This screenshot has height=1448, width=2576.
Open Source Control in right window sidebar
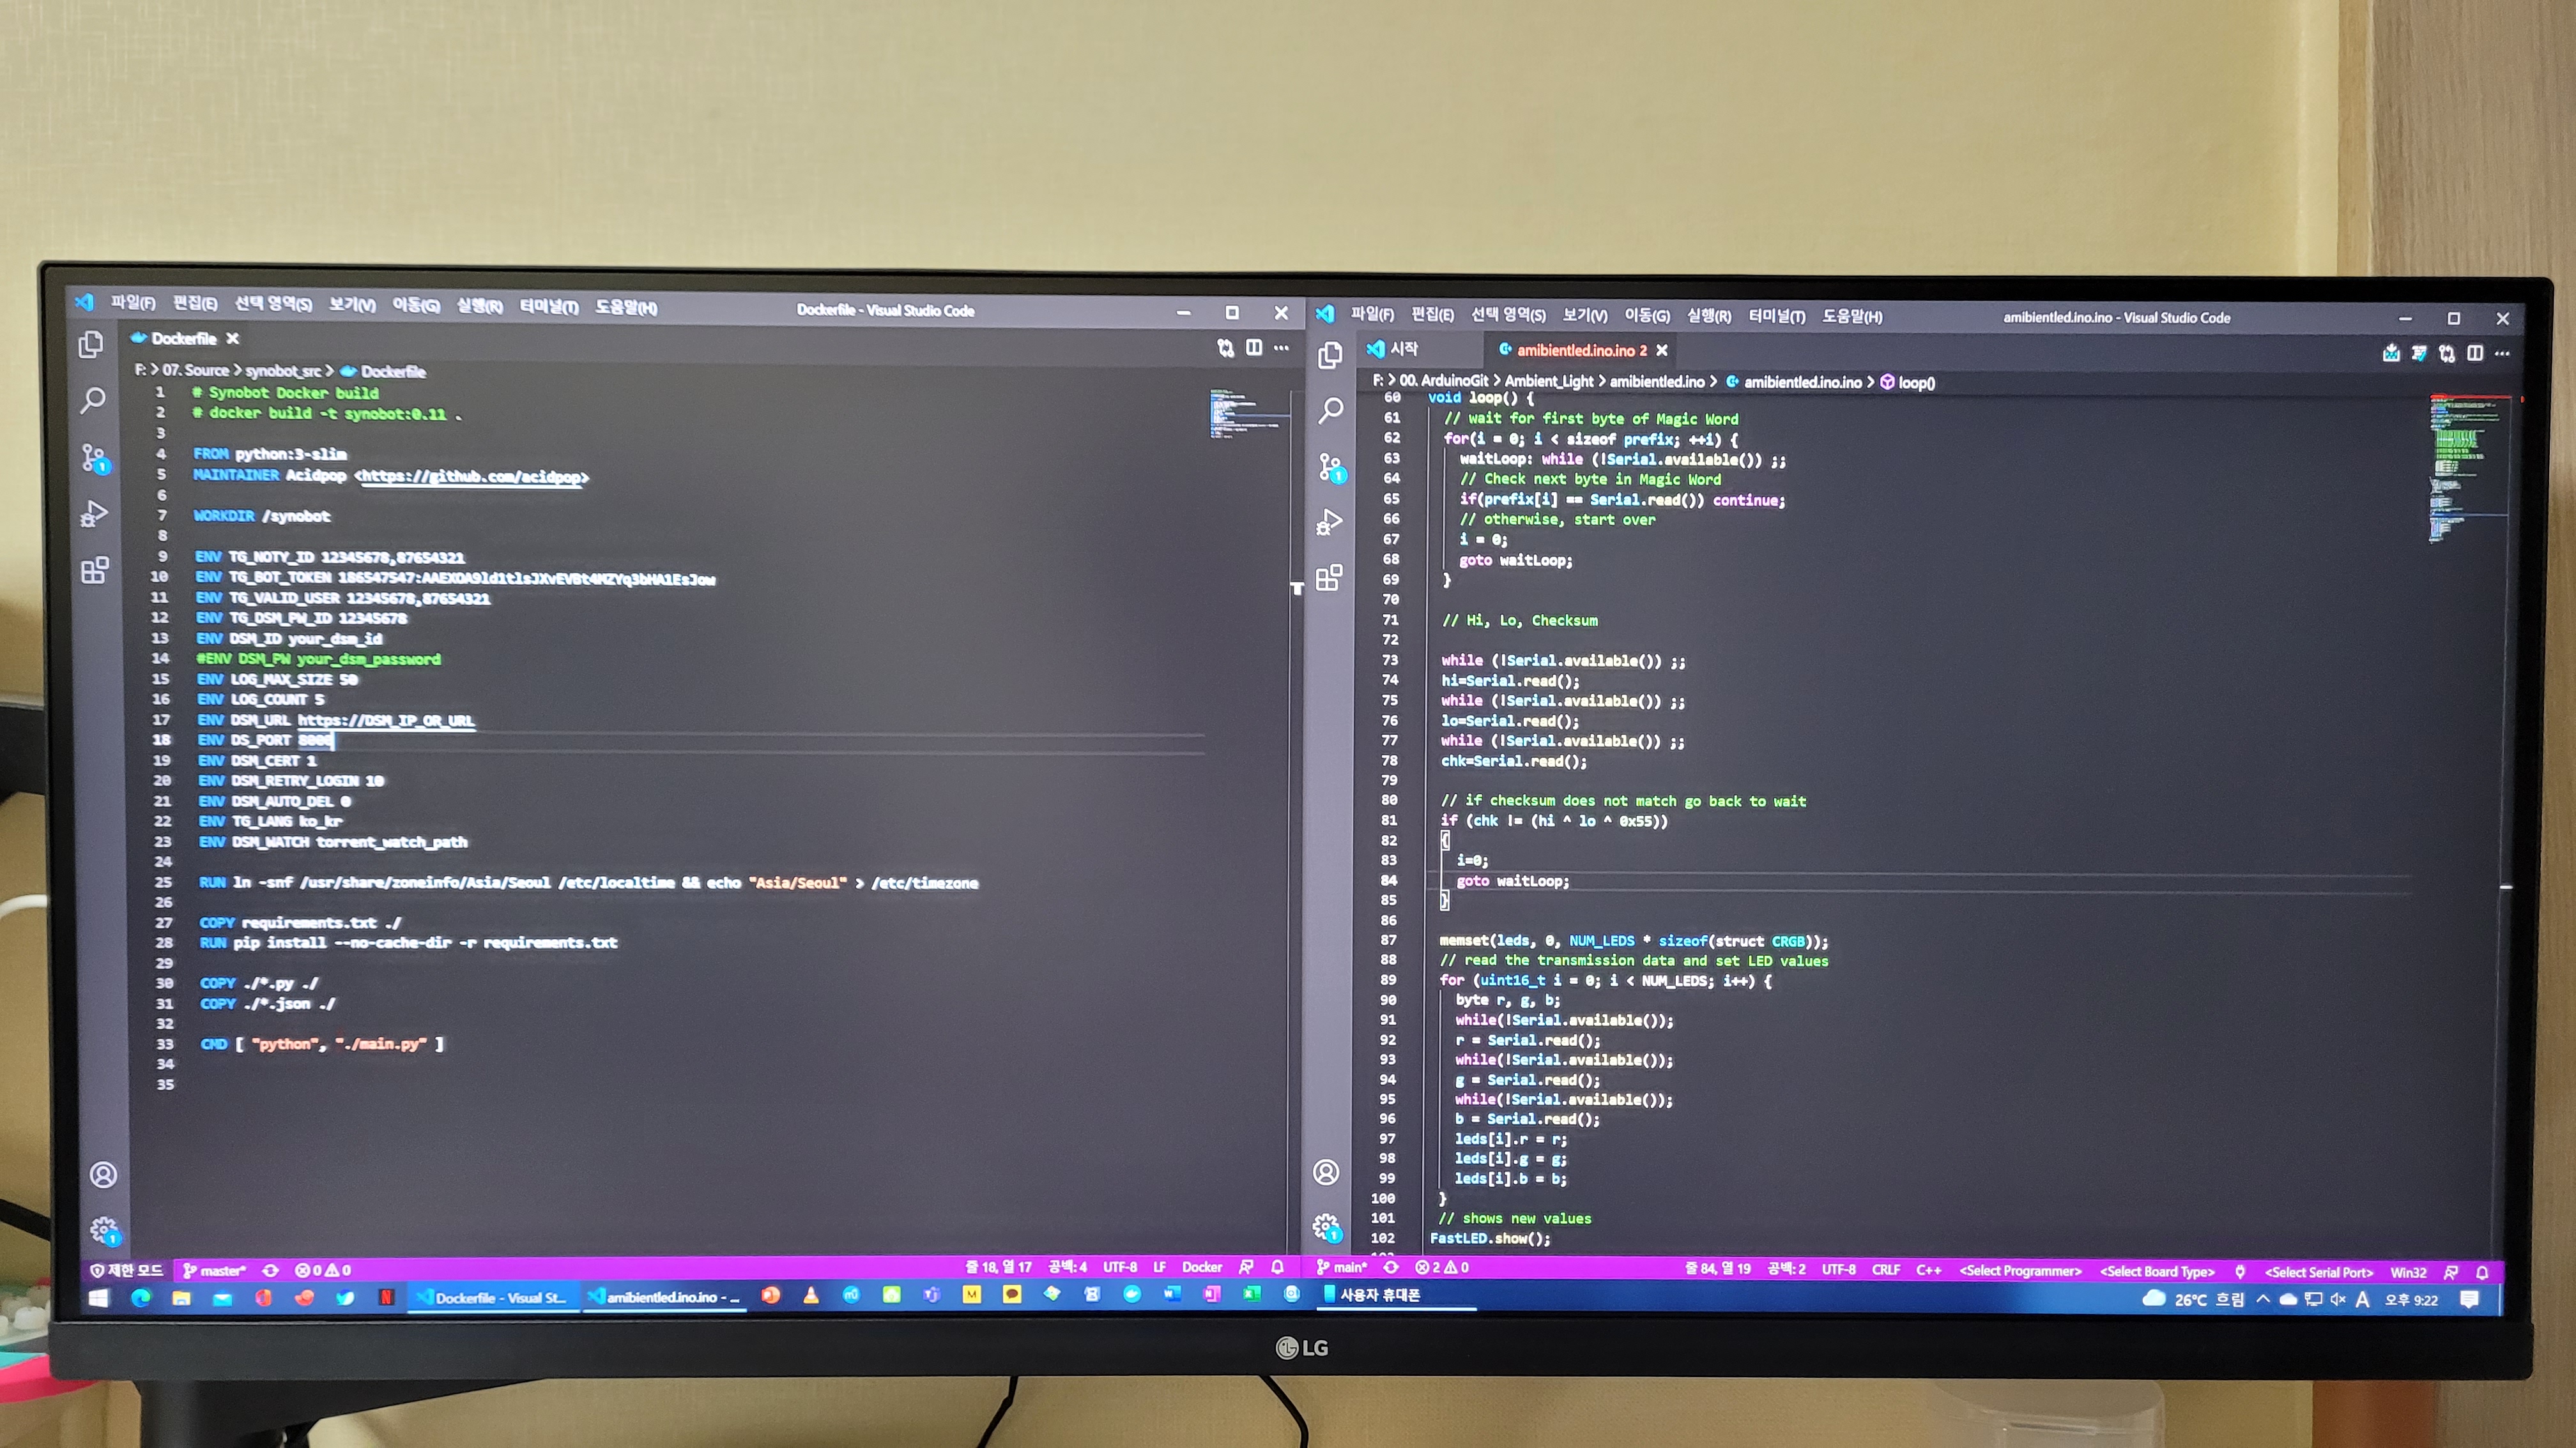(x=1331, y=467)
